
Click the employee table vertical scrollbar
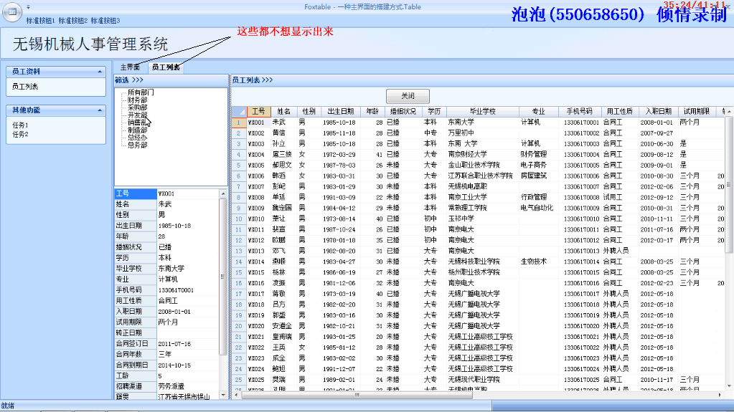point(729,215)
